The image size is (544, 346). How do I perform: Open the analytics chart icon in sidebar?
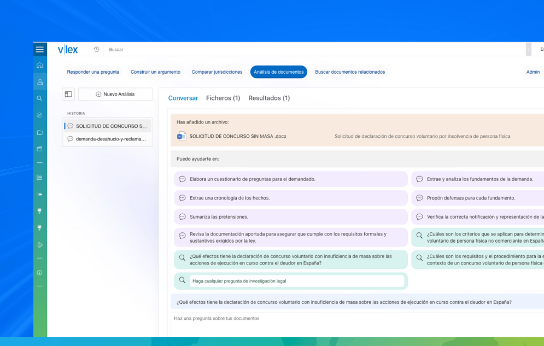(39, 176)
